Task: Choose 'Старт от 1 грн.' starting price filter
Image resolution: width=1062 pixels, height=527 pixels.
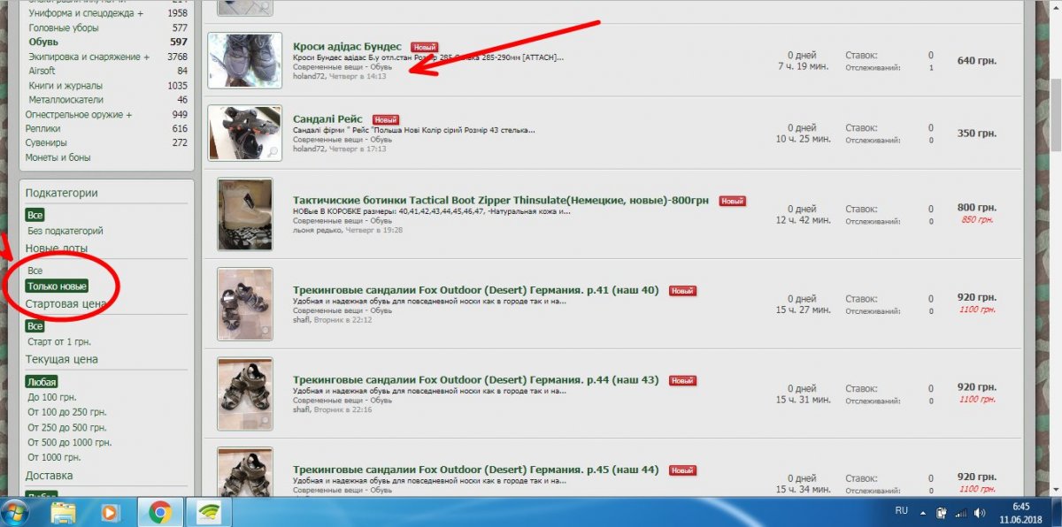Action: point(59,341)
